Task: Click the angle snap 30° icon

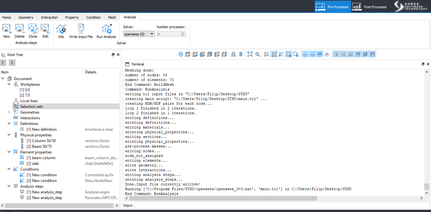Action: pos(281,54)
